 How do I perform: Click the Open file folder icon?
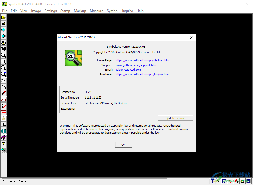click(3, 17)
